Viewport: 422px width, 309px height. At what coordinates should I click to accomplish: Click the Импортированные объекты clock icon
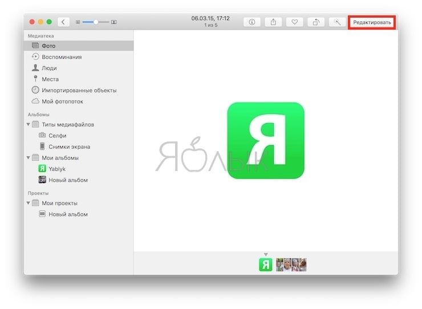coord(35,90)
